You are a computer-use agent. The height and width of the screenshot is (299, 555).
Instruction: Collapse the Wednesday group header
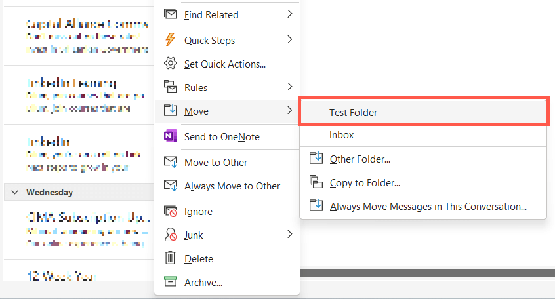click(x=14, y=192)
